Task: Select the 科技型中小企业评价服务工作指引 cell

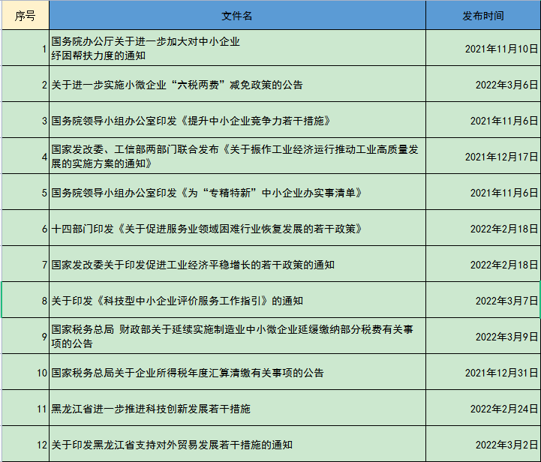Action: click(x=237, y=301)
